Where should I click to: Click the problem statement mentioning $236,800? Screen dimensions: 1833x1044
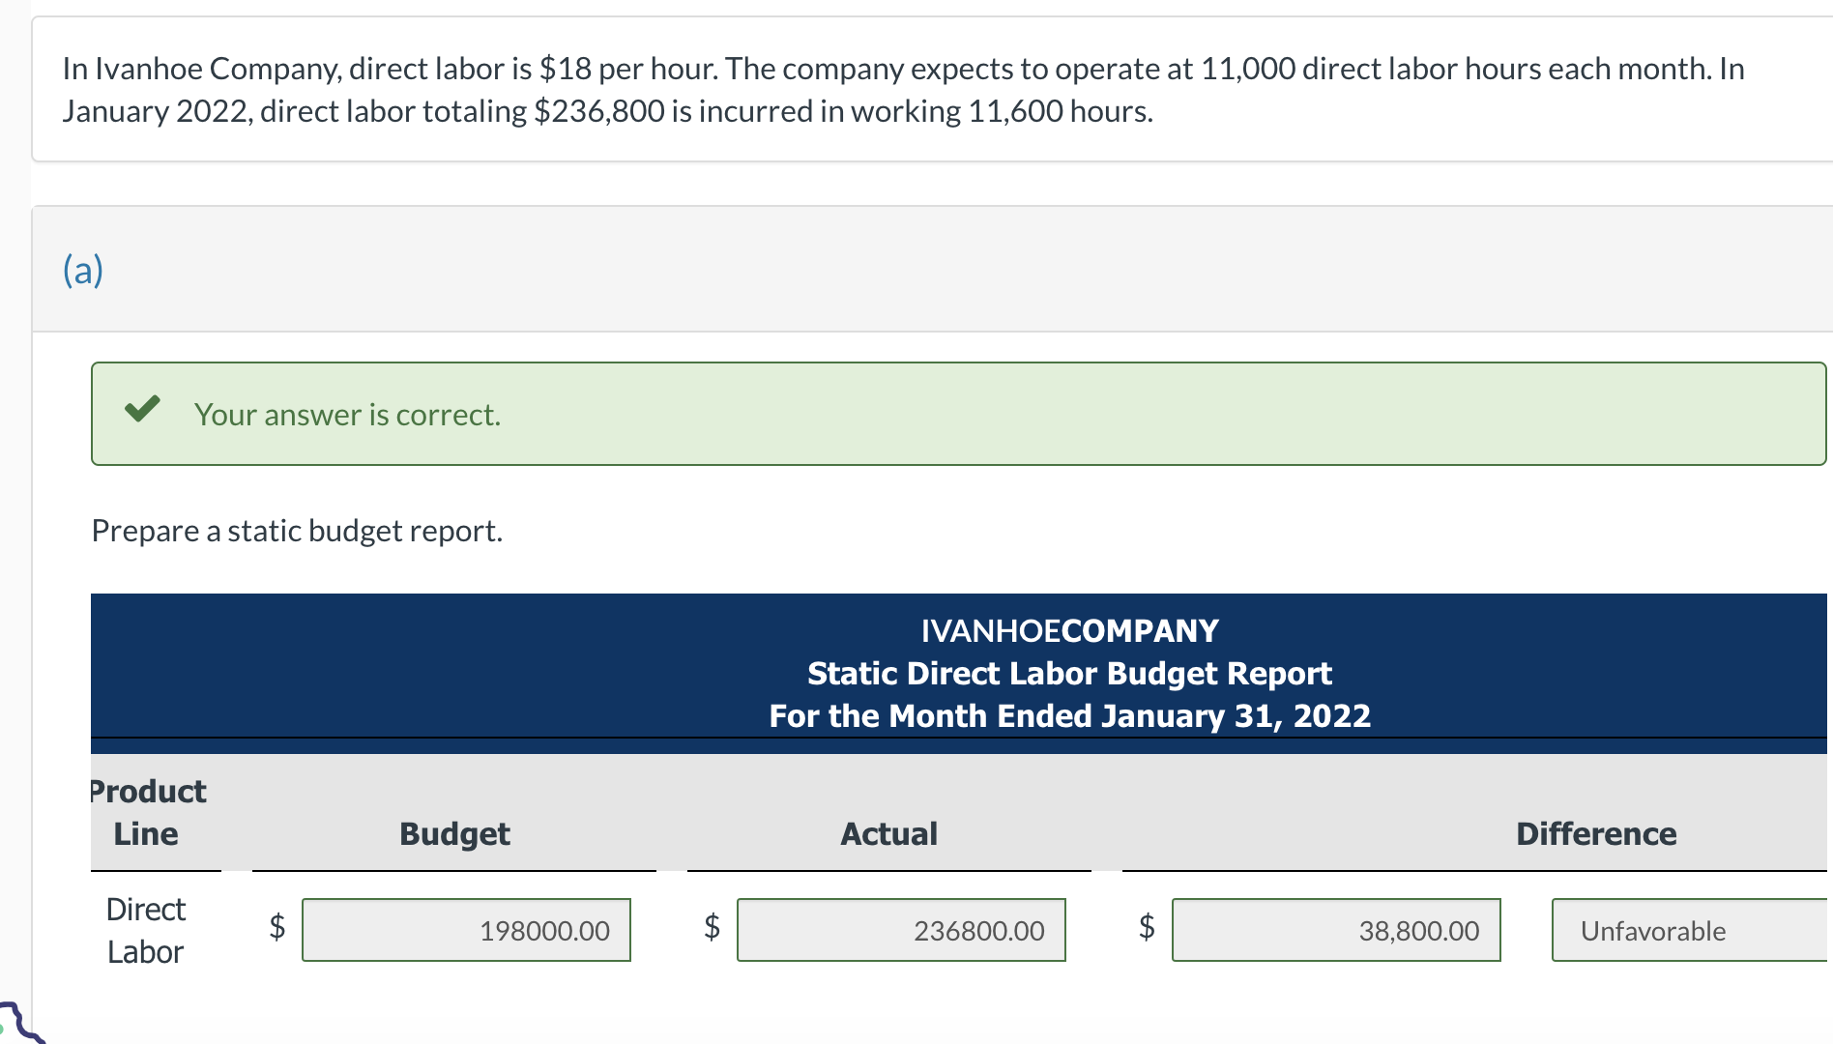click(903, 90)
